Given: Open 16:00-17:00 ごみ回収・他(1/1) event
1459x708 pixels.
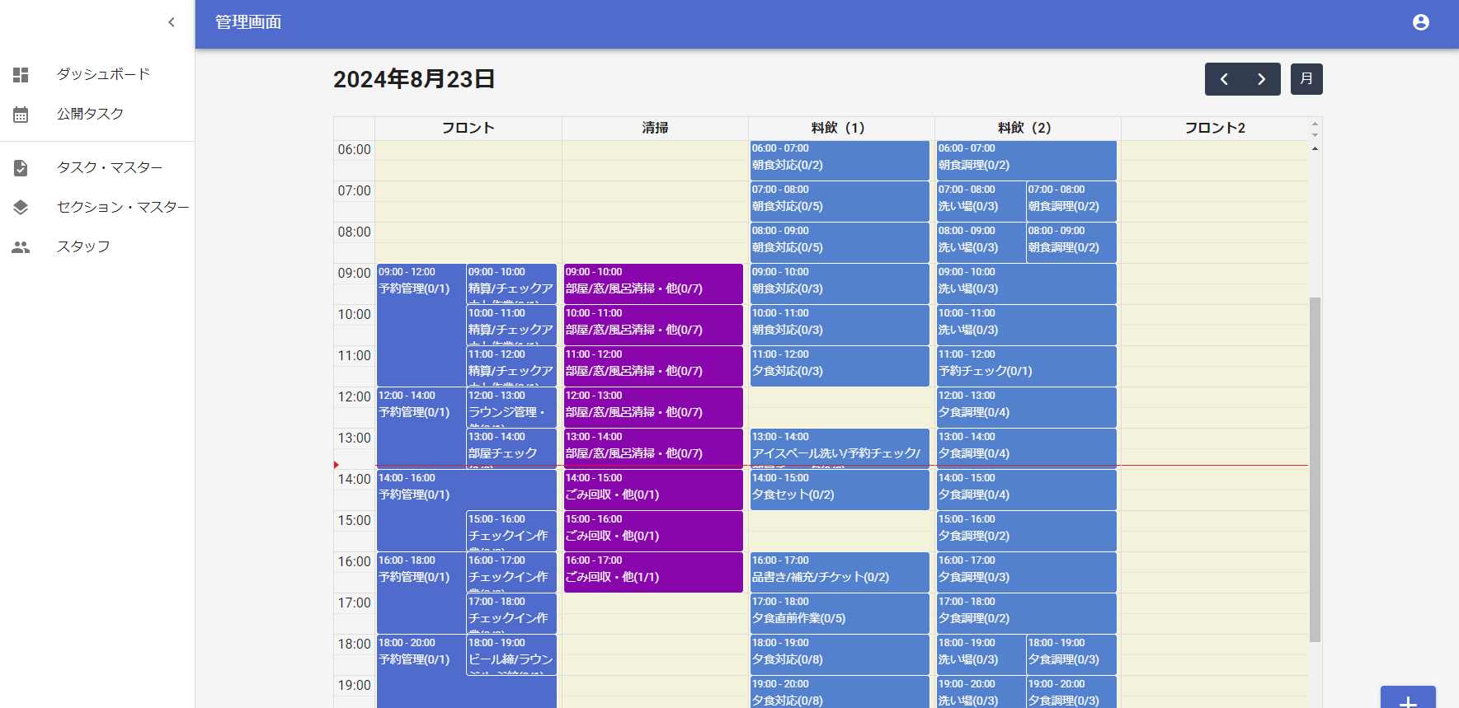Looking at the screenshot, I should click(653, 573).
